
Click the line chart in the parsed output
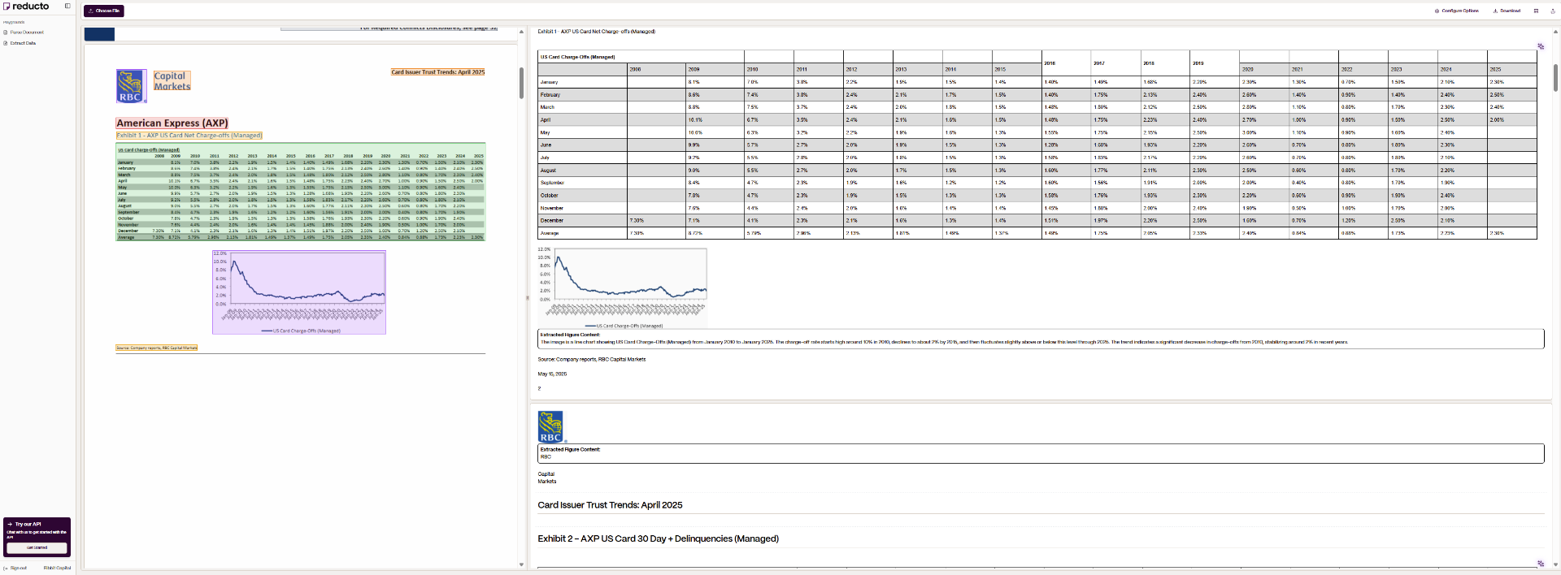click(x=623, y=287)
